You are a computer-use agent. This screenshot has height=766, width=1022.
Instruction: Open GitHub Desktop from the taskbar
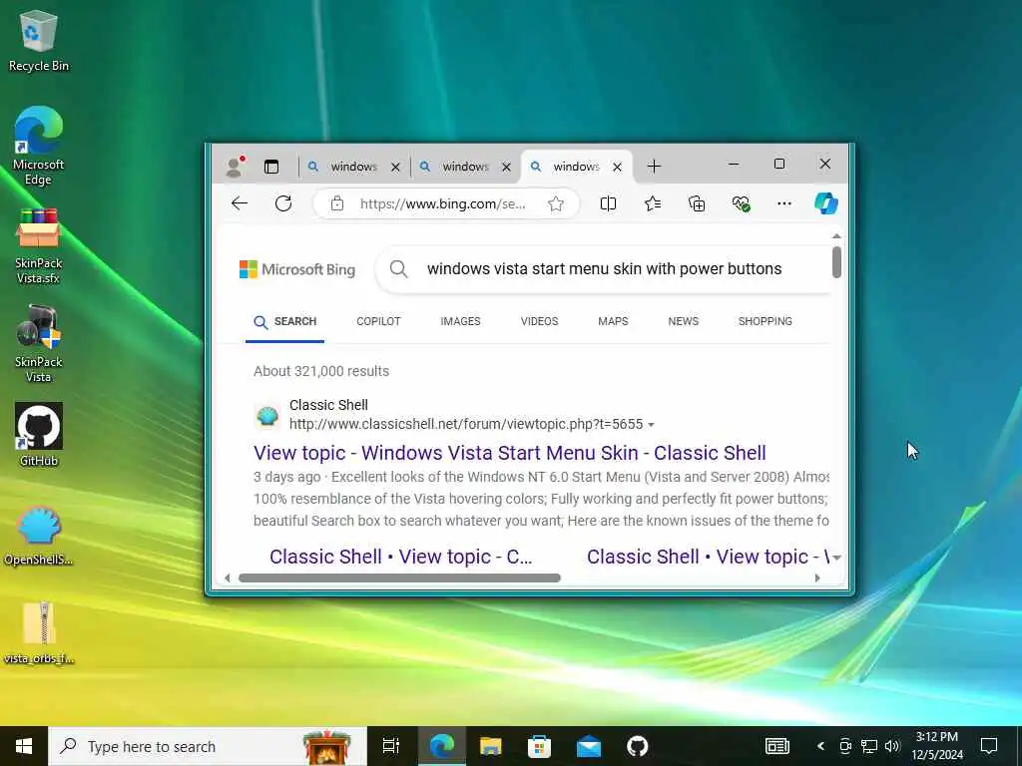(x=638, y=746)
